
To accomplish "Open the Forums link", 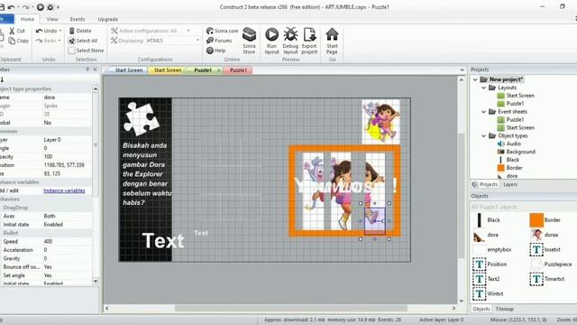I will click(x=219, y=41).
